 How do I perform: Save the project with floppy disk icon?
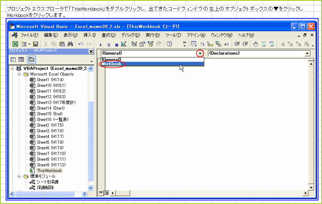pos(36,44)
